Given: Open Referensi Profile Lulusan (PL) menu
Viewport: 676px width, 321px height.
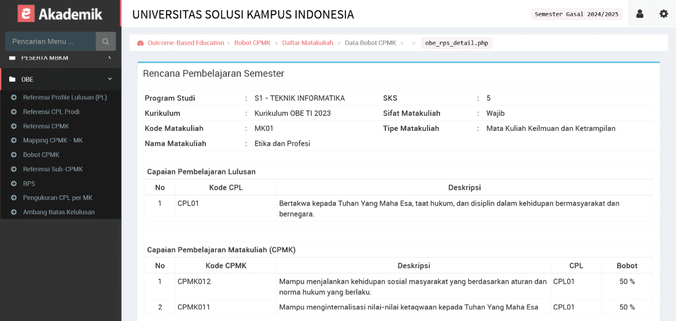Looking at the screenshot, I should pyautogui.click(x=65, y=97).
